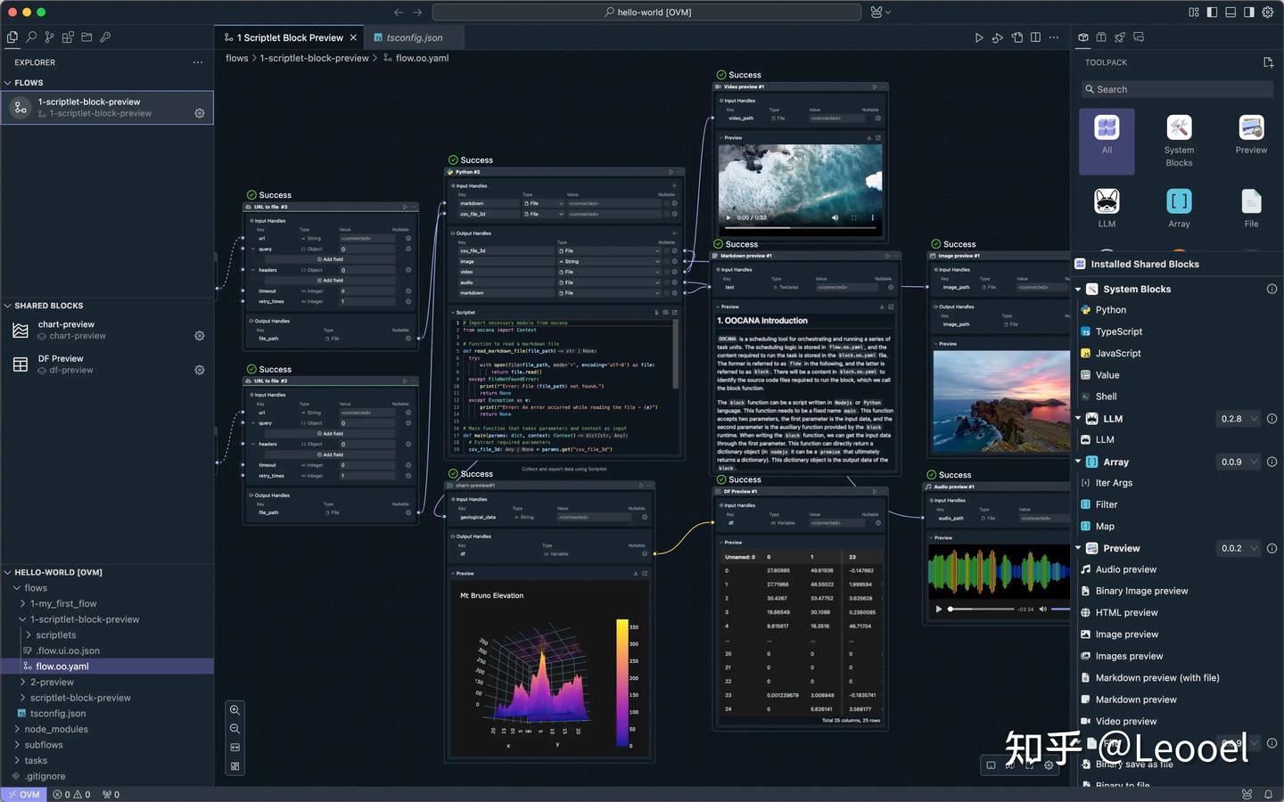Open settings for the chart-preview shared block
The image size is (1284, 802).
pyautogui.click(x=200, y=336)
